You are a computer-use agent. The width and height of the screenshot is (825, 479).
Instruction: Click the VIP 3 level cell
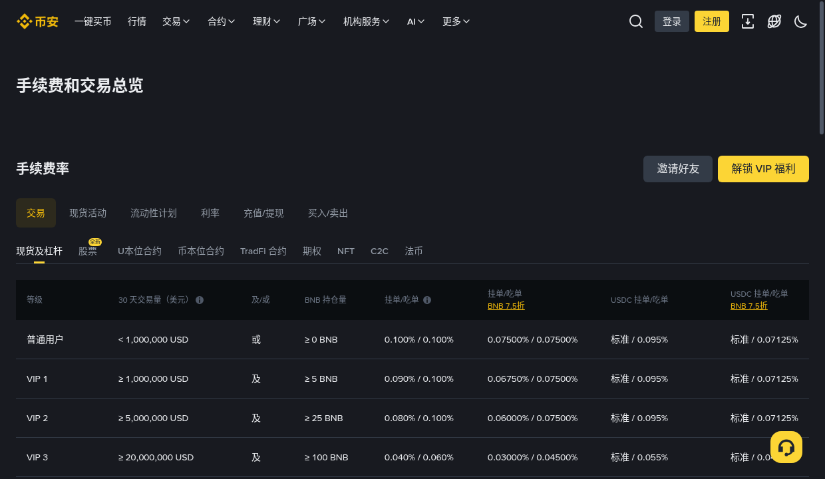pos(37,457)
